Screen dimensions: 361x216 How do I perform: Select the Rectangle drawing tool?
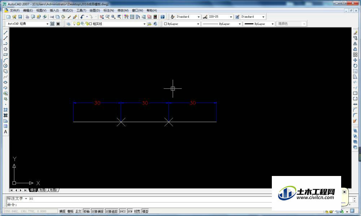pos(5,55)
